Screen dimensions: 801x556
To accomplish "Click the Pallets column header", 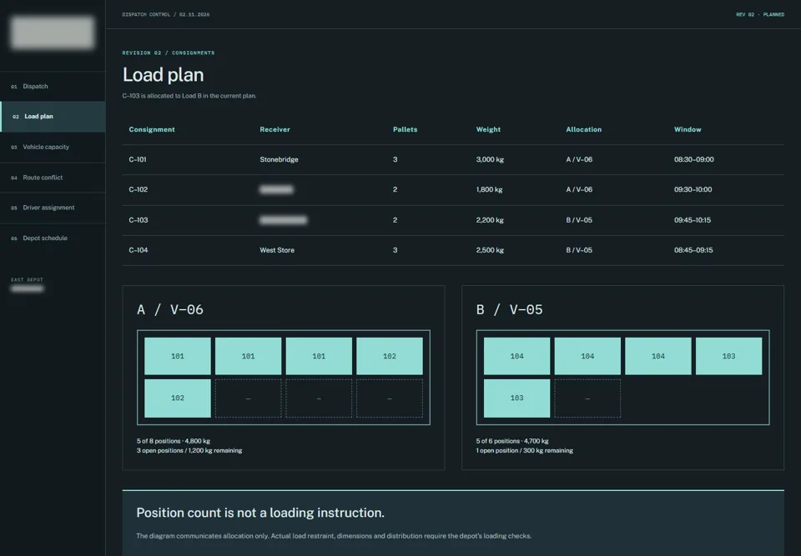I will (406, 130).
